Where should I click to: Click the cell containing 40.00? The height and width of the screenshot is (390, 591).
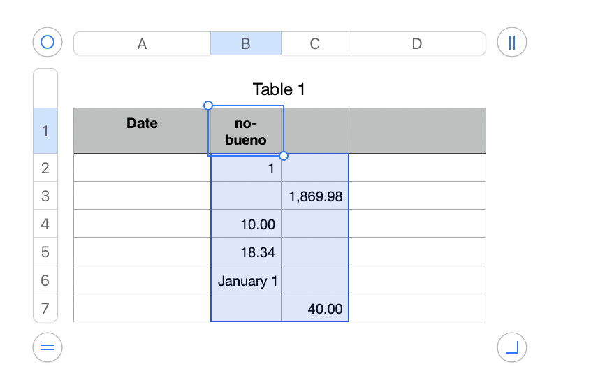pos(315,308)
